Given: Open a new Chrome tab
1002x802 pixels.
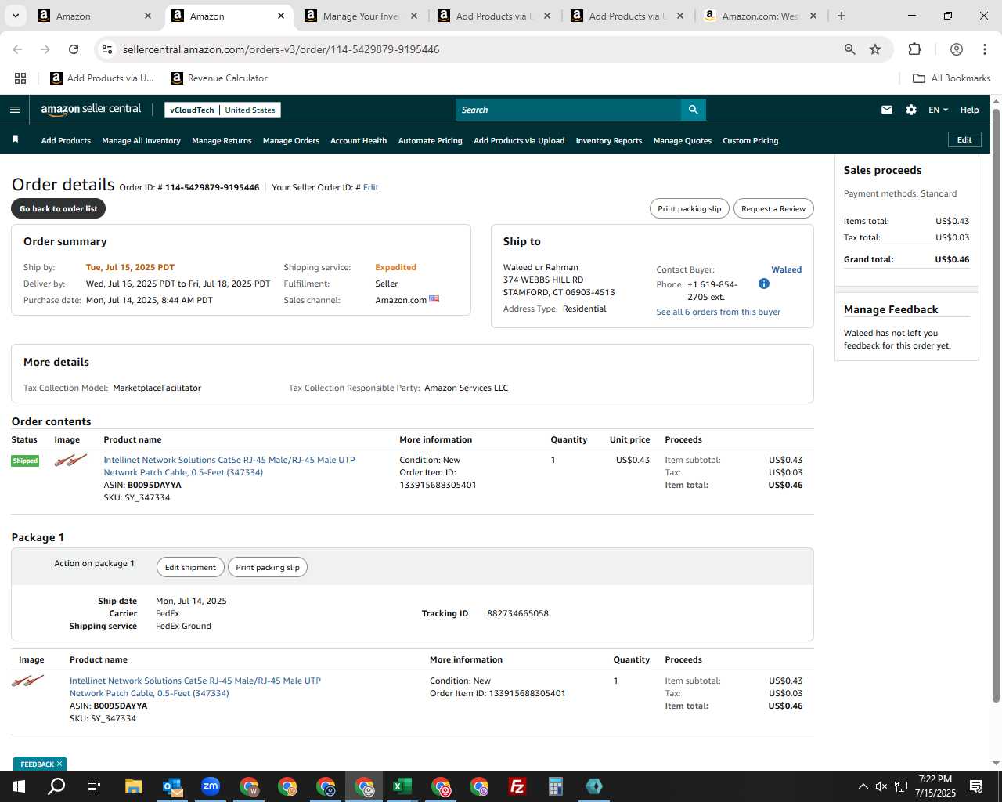Looking at the screenshot, I should (842, 16).
